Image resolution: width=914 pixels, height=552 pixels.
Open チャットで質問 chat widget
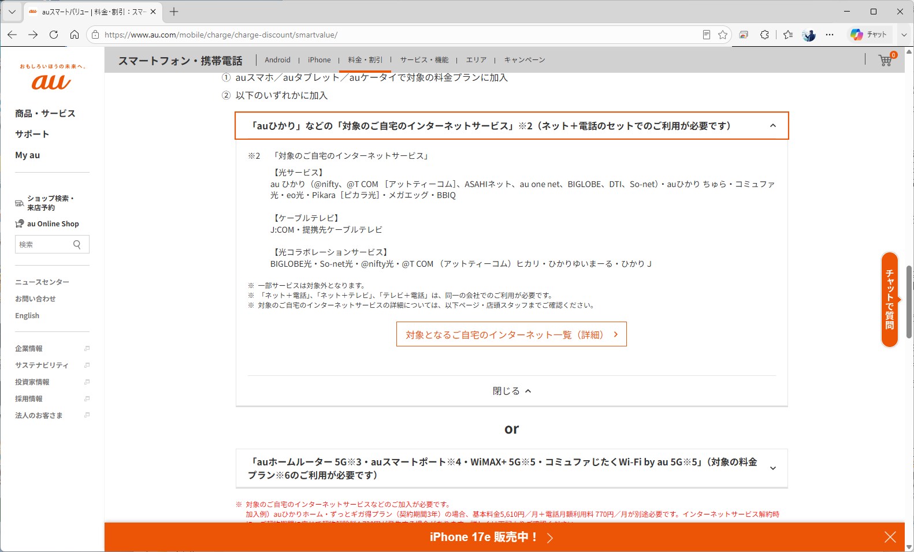coord(890,300)
